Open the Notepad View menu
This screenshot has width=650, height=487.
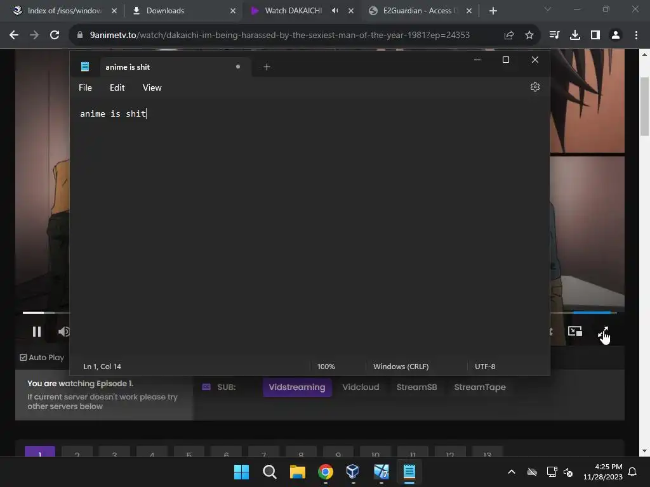click(152, 88)
